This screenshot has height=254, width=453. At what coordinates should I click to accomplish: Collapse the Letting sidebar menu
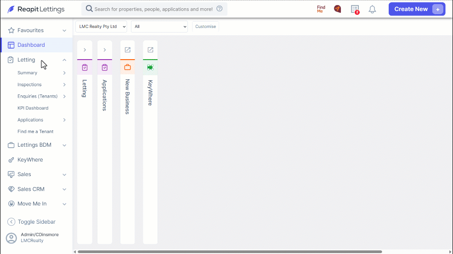click(64, 60)
